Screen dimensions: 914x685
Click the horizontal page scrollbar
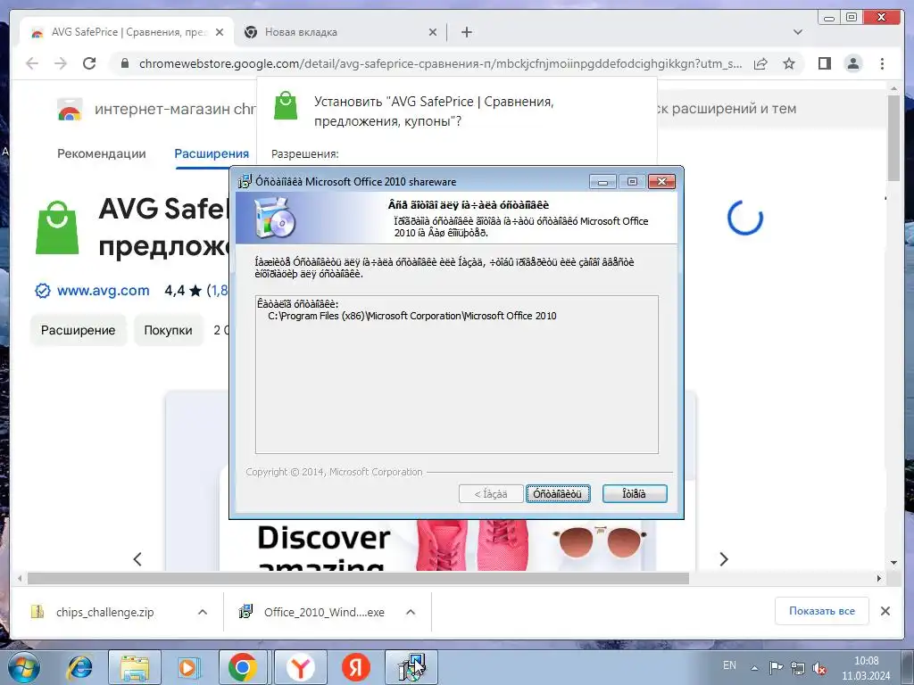click(358, 578)
